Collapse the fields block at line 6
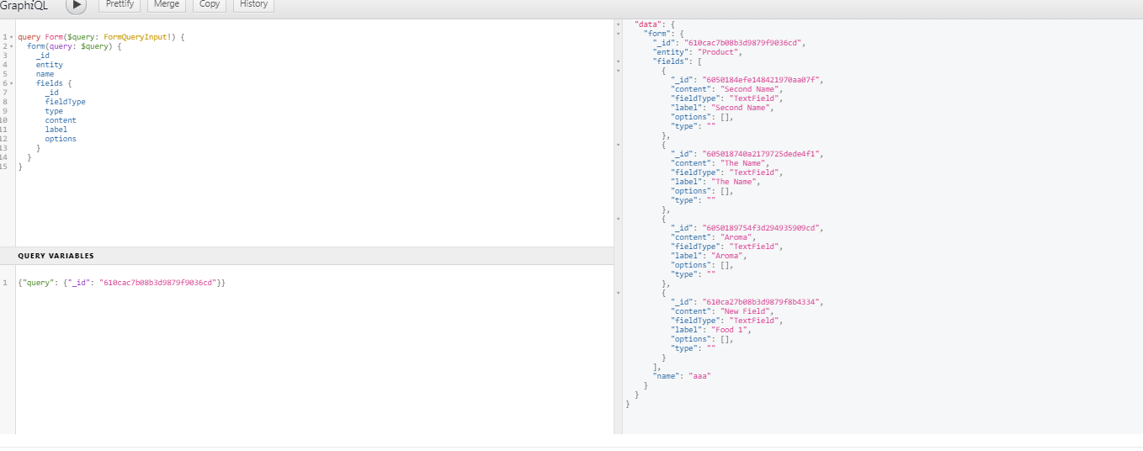 (11, 83)
